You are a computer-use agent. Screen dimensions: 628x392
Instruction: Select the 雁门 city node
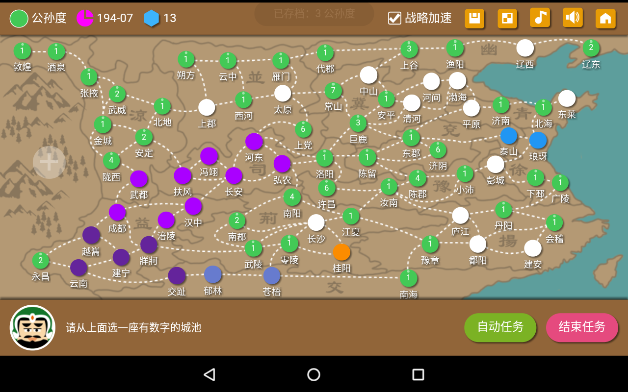[x=281, y=61]
